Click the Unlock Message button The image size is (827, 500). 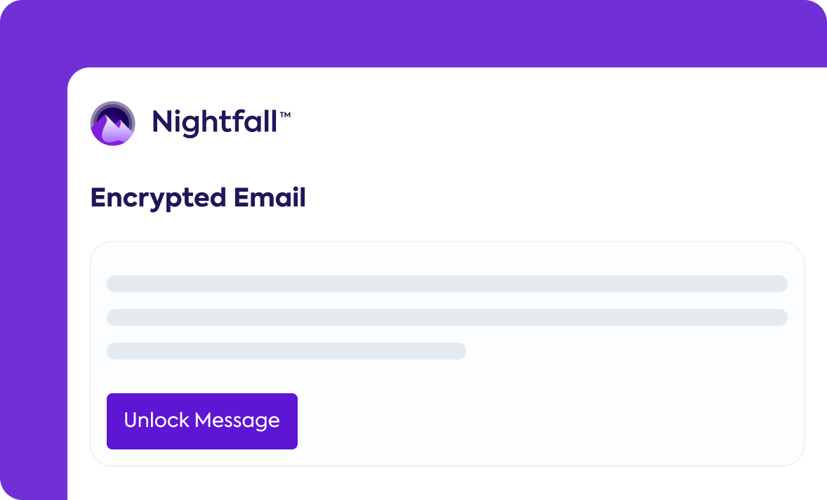[x=201, y=421]
